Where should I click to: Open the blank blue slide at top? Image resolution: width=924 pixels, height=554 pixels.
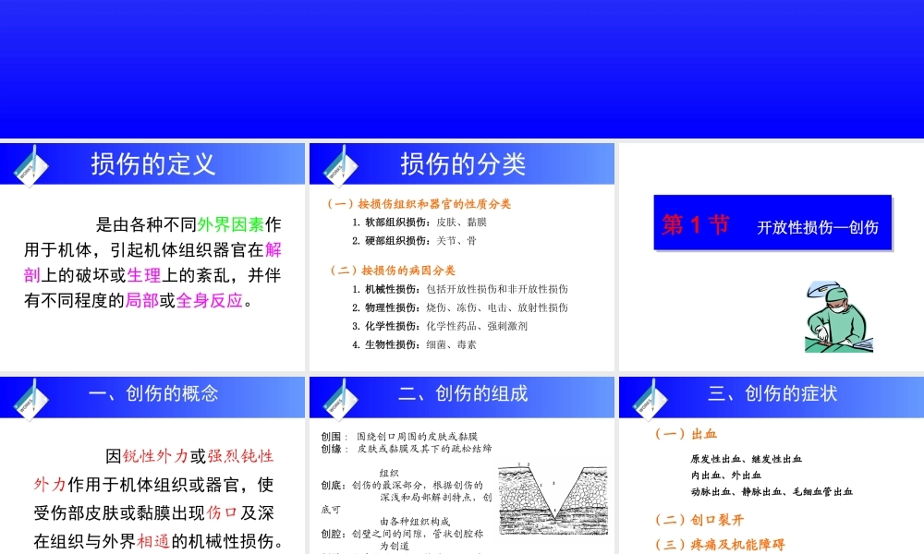pos(462,69)
